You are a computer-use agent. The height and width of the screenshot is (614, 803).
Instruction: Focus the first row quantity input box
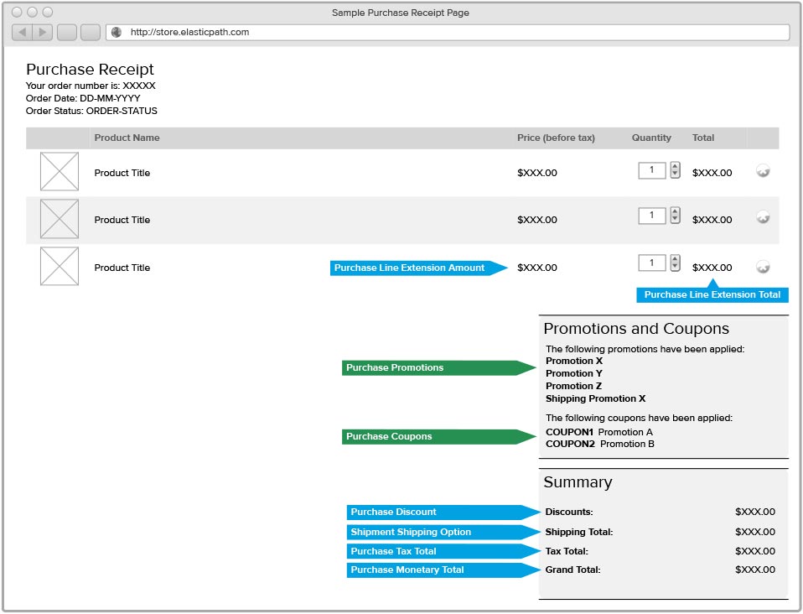[652, 170]
